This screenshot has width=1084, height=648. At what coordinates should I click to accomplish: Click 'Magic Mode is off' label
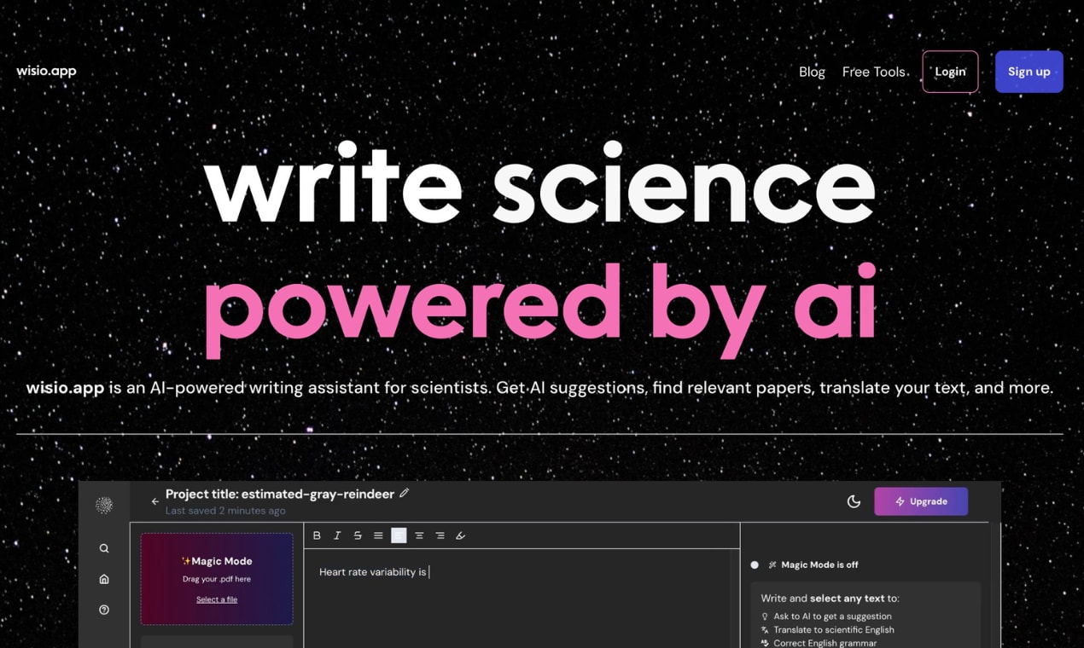tap(819, 564)
